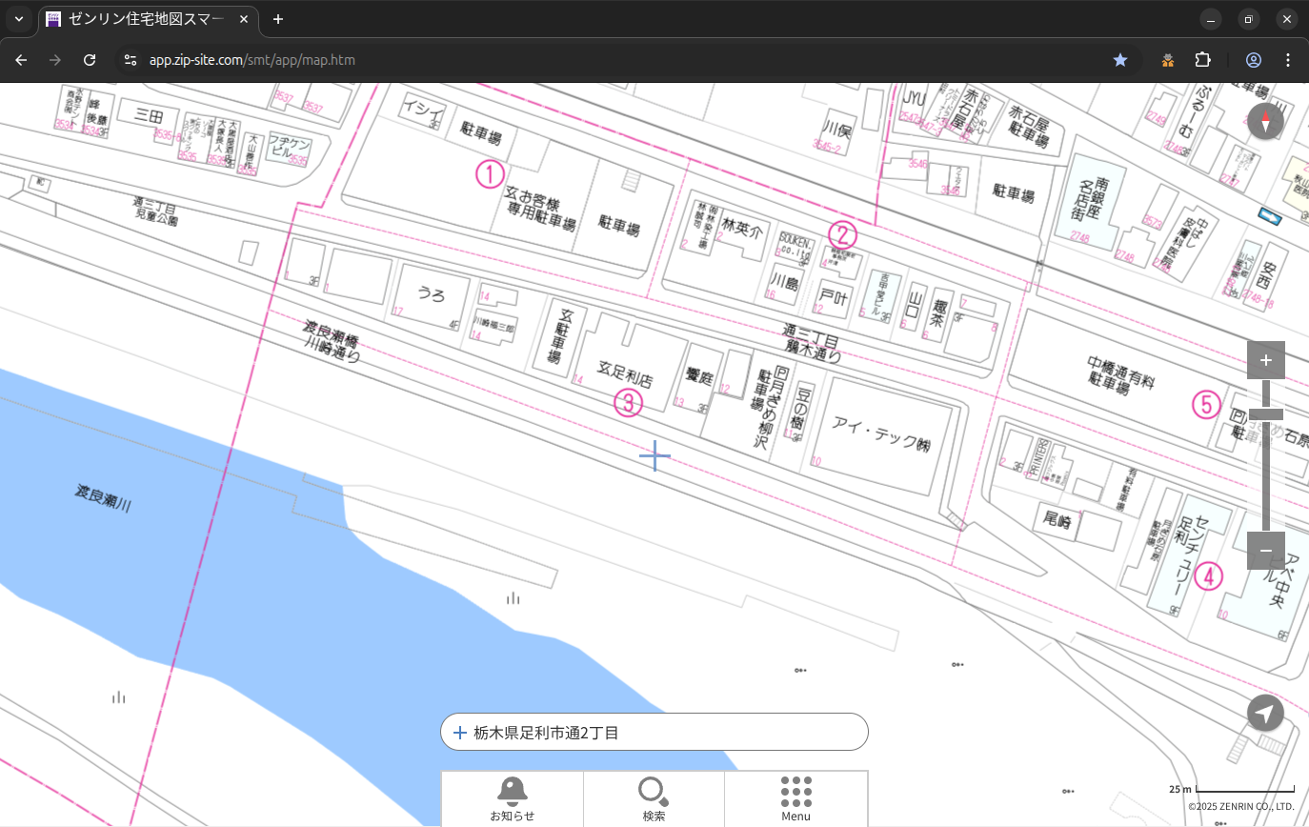Open Chrome three-dot menu
The height and width of the screenshot is (827, 1309).
[1288, 60]
